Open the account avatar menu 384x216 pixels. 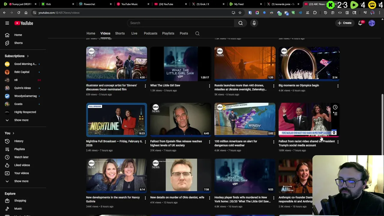point(372,23)
